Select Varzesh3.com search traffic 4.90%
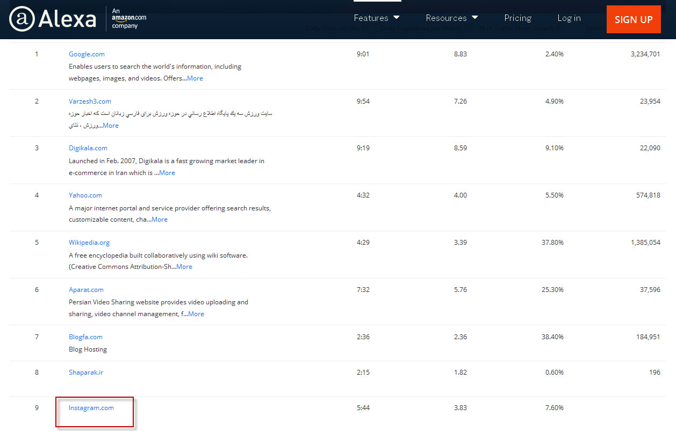The width and height of the screenshot is (676, 431). pos(555,101)
